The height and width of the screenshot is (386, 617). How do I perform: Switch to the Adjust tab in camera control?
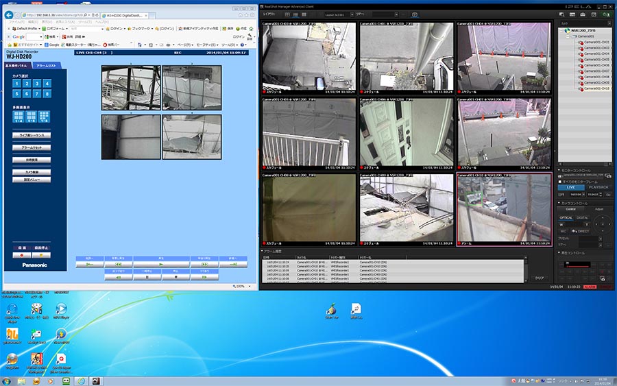coord(598,208)
